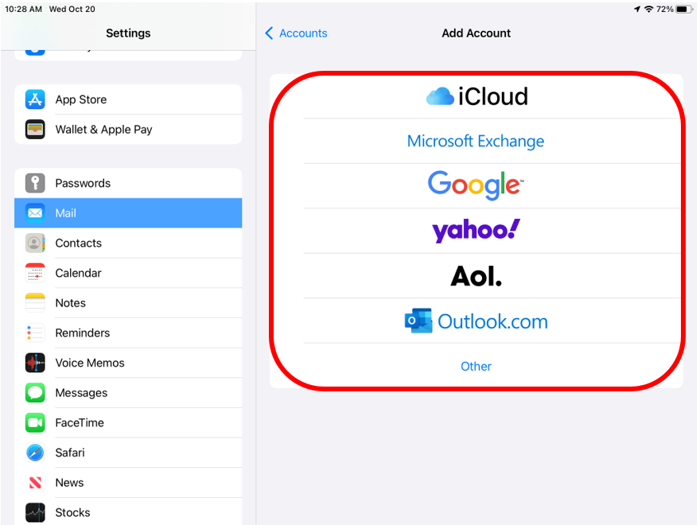Go back to Accounts
700x525 pixels.
[297, 33]
